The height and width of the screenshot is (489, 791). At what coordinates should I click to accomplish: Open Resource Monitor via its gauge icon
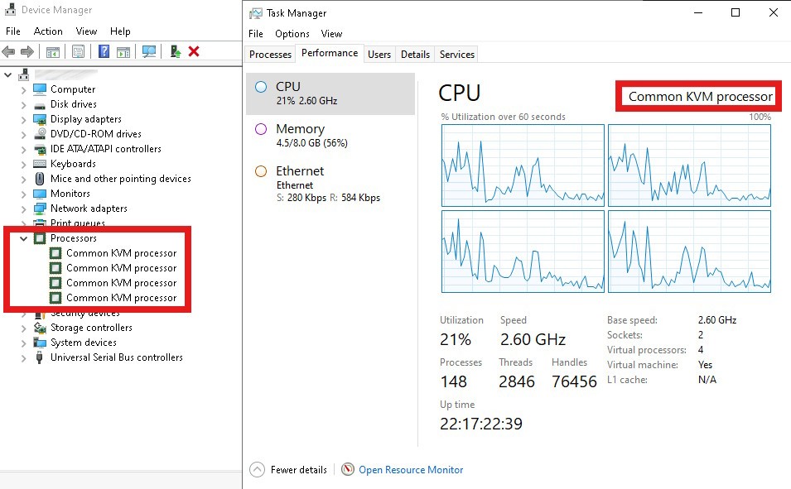pyautogui.click(x=348, y=470)
